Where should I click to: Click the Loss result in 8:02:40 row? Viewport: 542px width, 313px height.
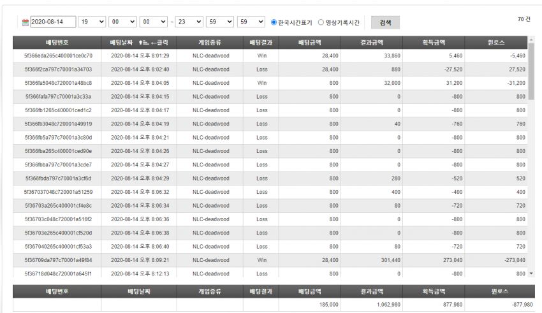coord(262,69)
